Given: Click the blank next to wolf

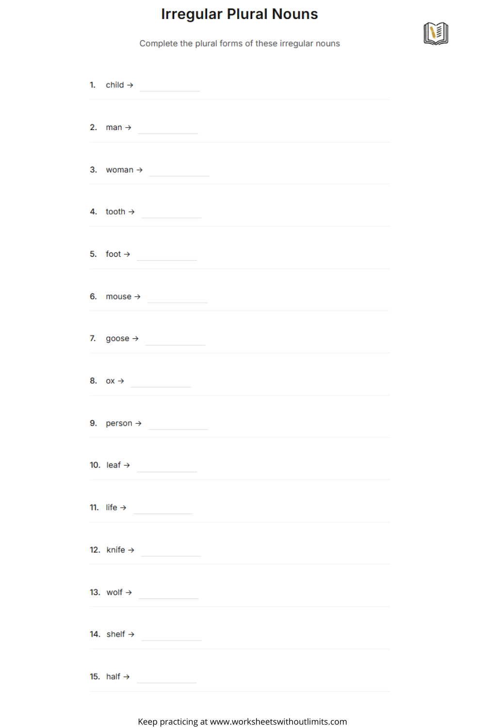Looking at the screenshot, I should pyautogui.click(x=168, y=593).
